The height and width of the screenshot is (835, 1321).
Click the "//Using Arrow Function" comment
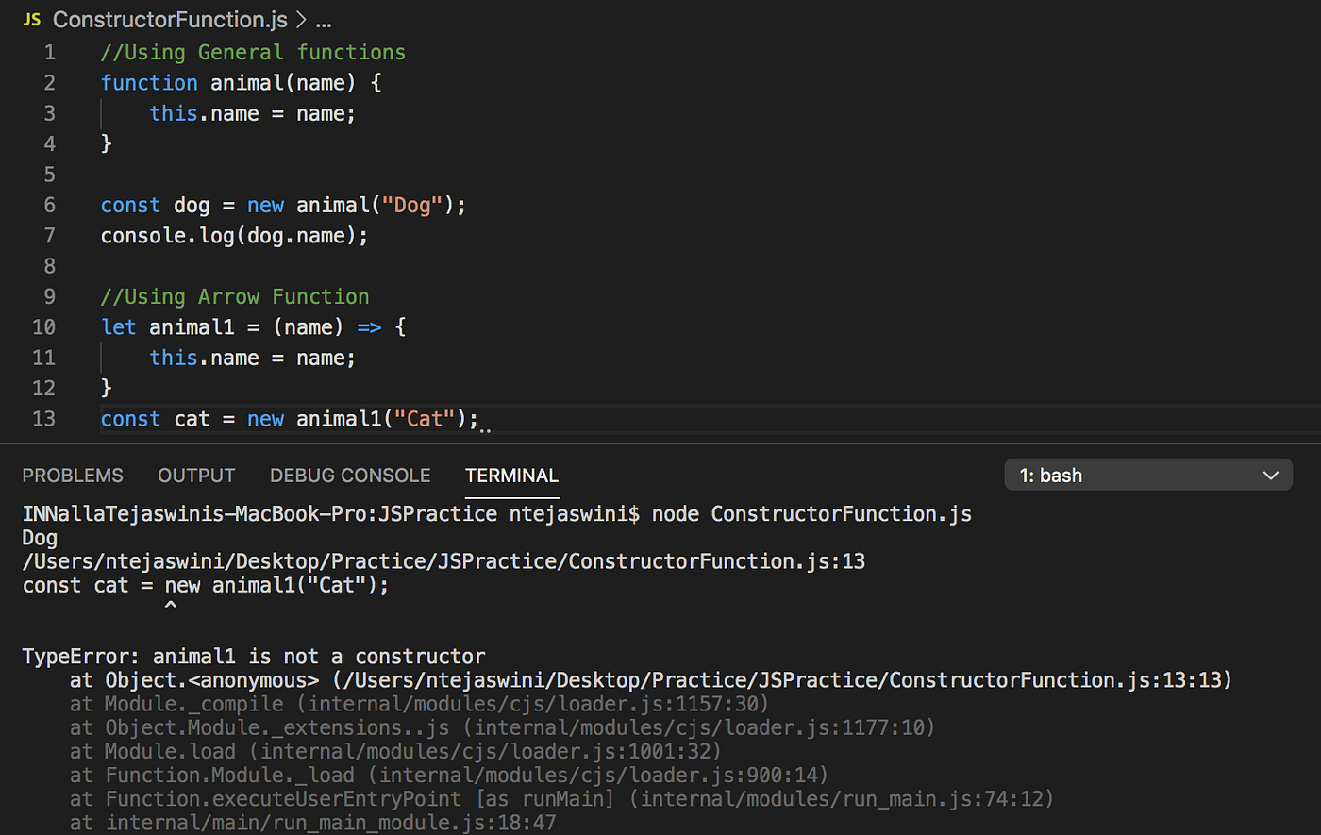(234, 296)
